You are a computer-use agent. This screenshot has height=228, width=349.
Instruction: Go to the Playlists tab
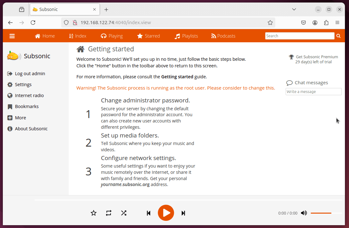click(186, 36)
